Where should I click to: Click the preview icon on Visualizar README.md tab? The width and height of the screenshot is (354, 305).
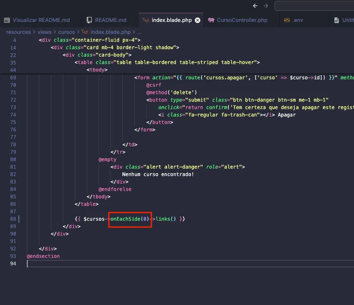[x=7, y=20]
